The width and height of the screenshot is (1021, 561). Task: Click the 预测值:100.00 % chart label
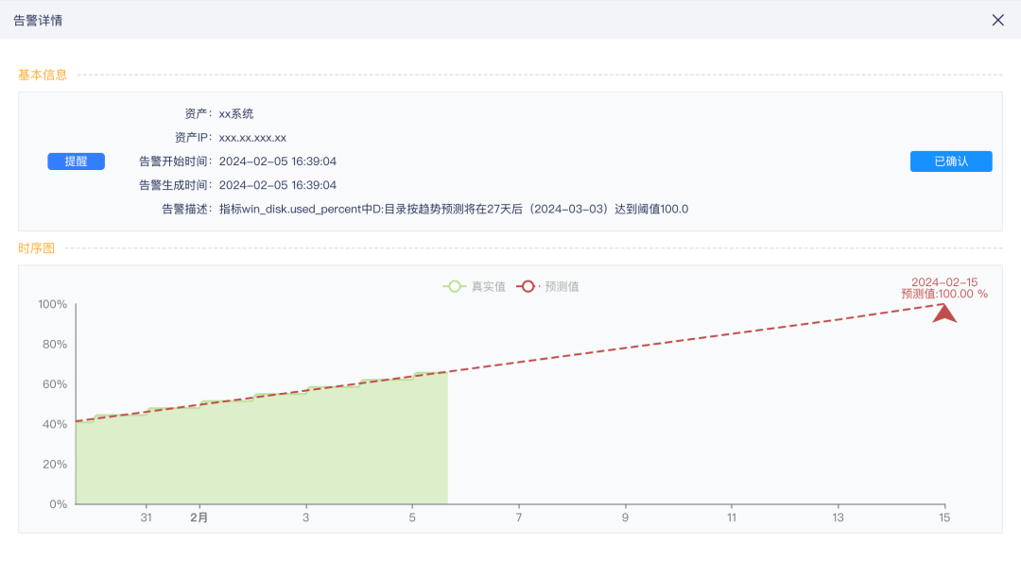(x=944, y=294)
